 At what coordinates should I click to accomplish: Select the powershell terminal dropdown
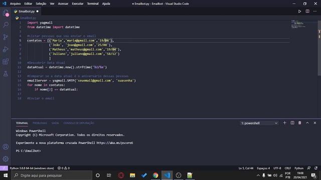259,123
